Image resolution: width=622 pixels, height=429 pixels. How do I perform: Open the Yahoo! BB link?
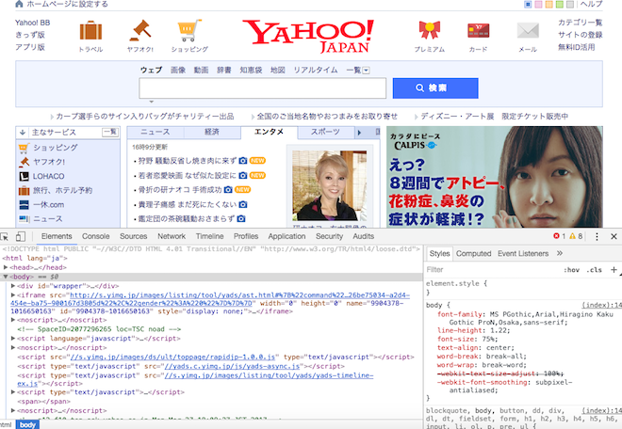[x=33, y=23]
